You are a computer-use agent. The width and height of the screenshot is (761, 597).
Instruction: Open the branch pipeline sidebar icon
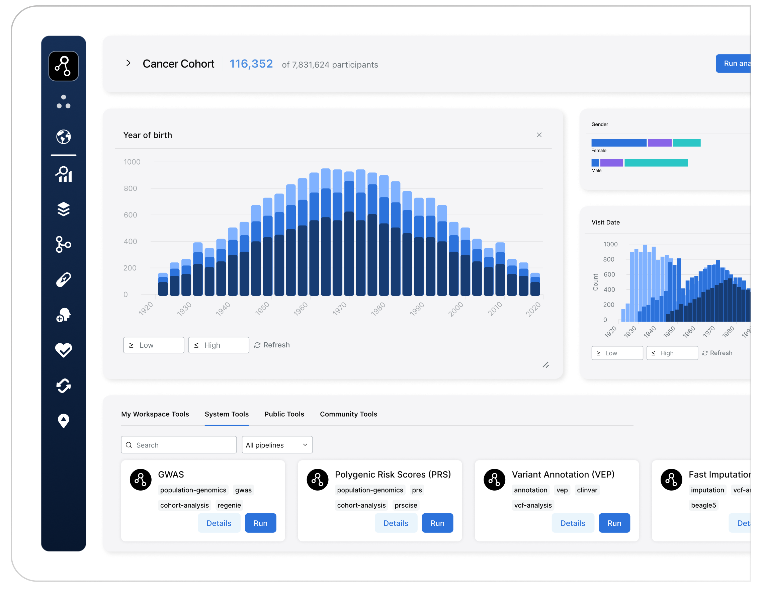click(64, 245)
